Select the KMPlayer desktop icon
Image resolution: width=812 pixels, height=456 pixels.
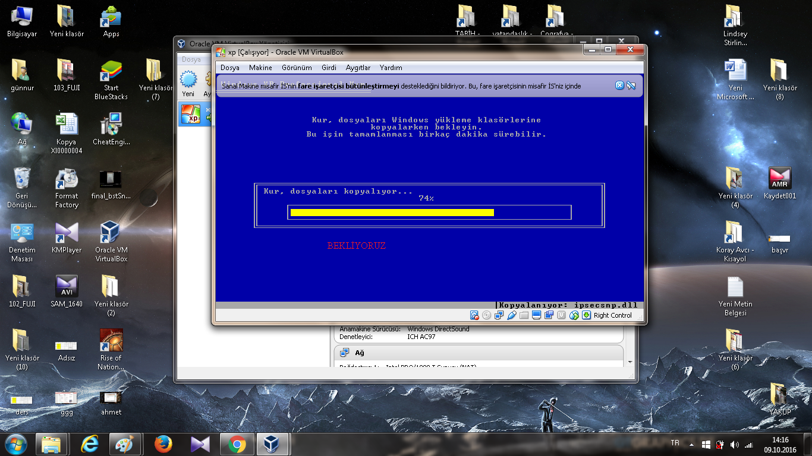(x=67, y=237)
